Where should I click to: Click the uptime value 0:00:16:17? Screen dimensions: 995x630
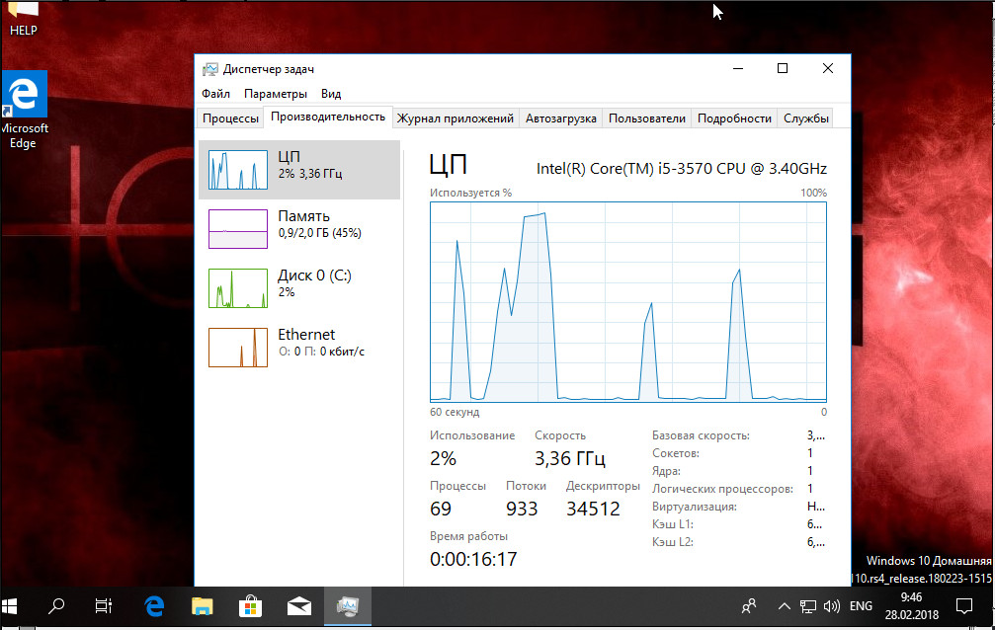(473, 559)
